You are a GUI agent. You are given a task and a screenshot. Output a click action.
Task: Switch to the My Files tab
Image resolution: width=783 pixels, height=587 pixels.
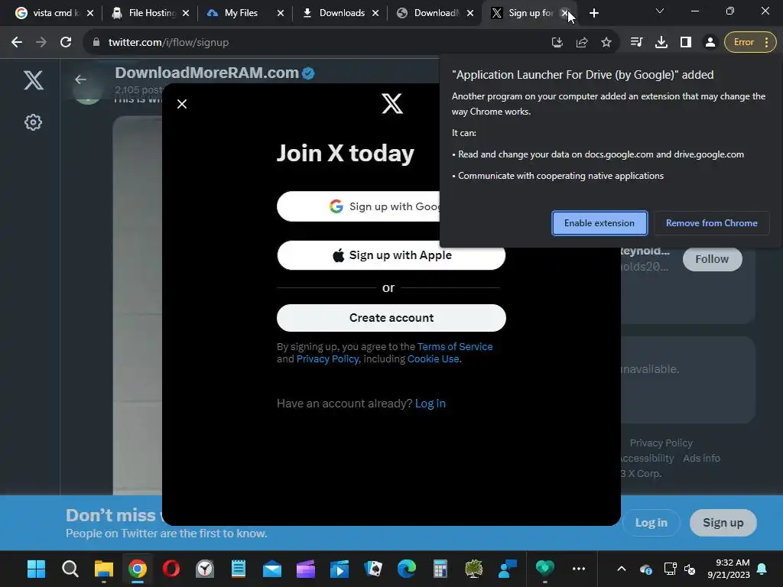pyautogui.click(x=240, y=13)
